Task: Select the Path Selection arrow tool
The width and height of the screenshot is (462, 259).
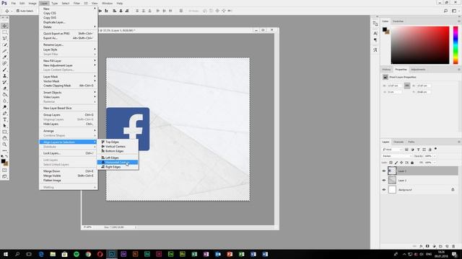Action: [5, 126]
